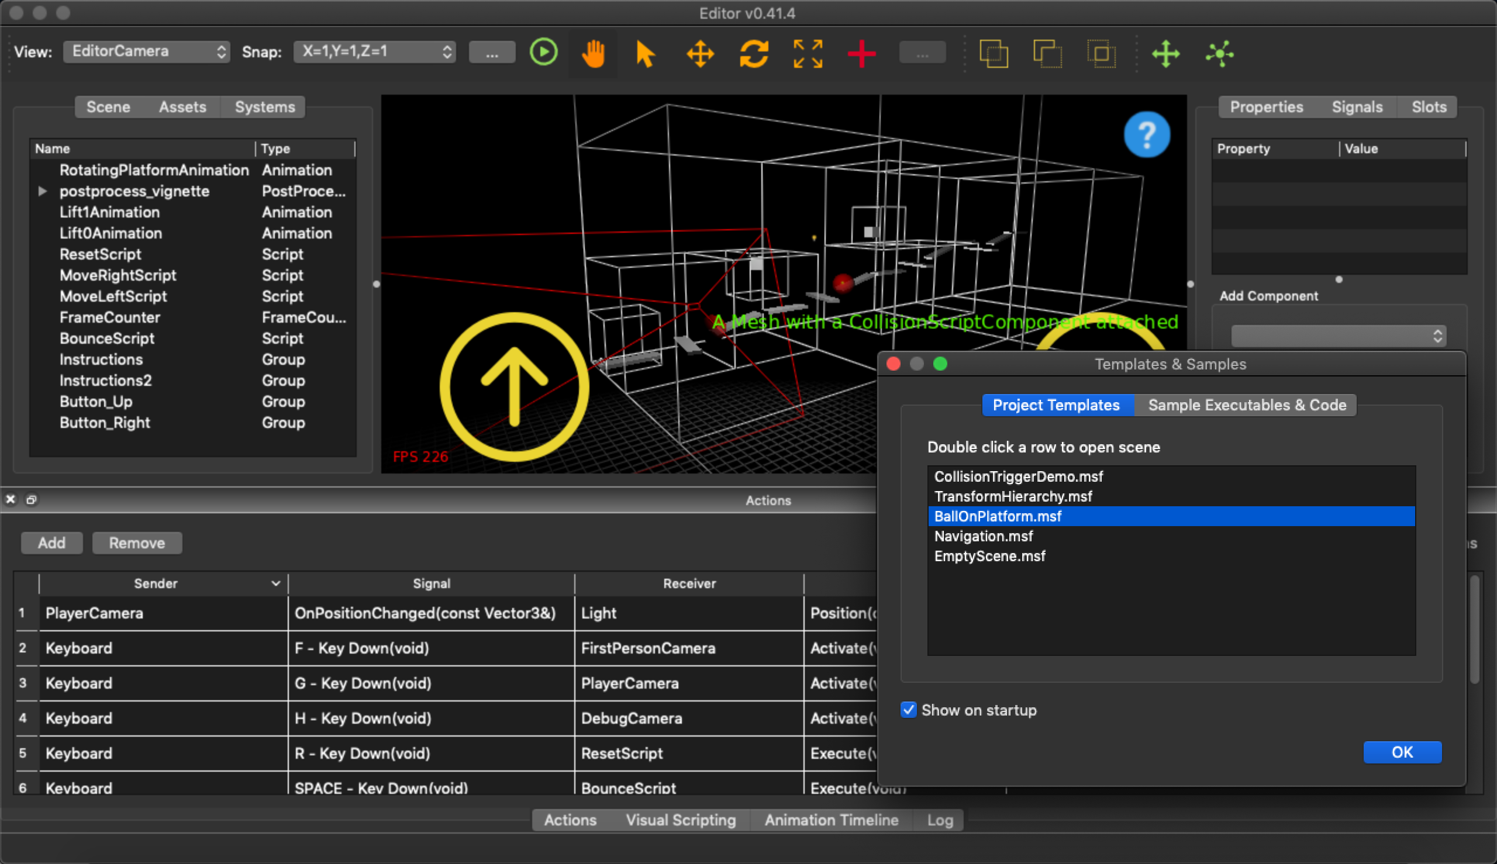Click the Actions panel vertical scrollbar
Screen dimensions: 1497x864
click(x=1474, y=629)
